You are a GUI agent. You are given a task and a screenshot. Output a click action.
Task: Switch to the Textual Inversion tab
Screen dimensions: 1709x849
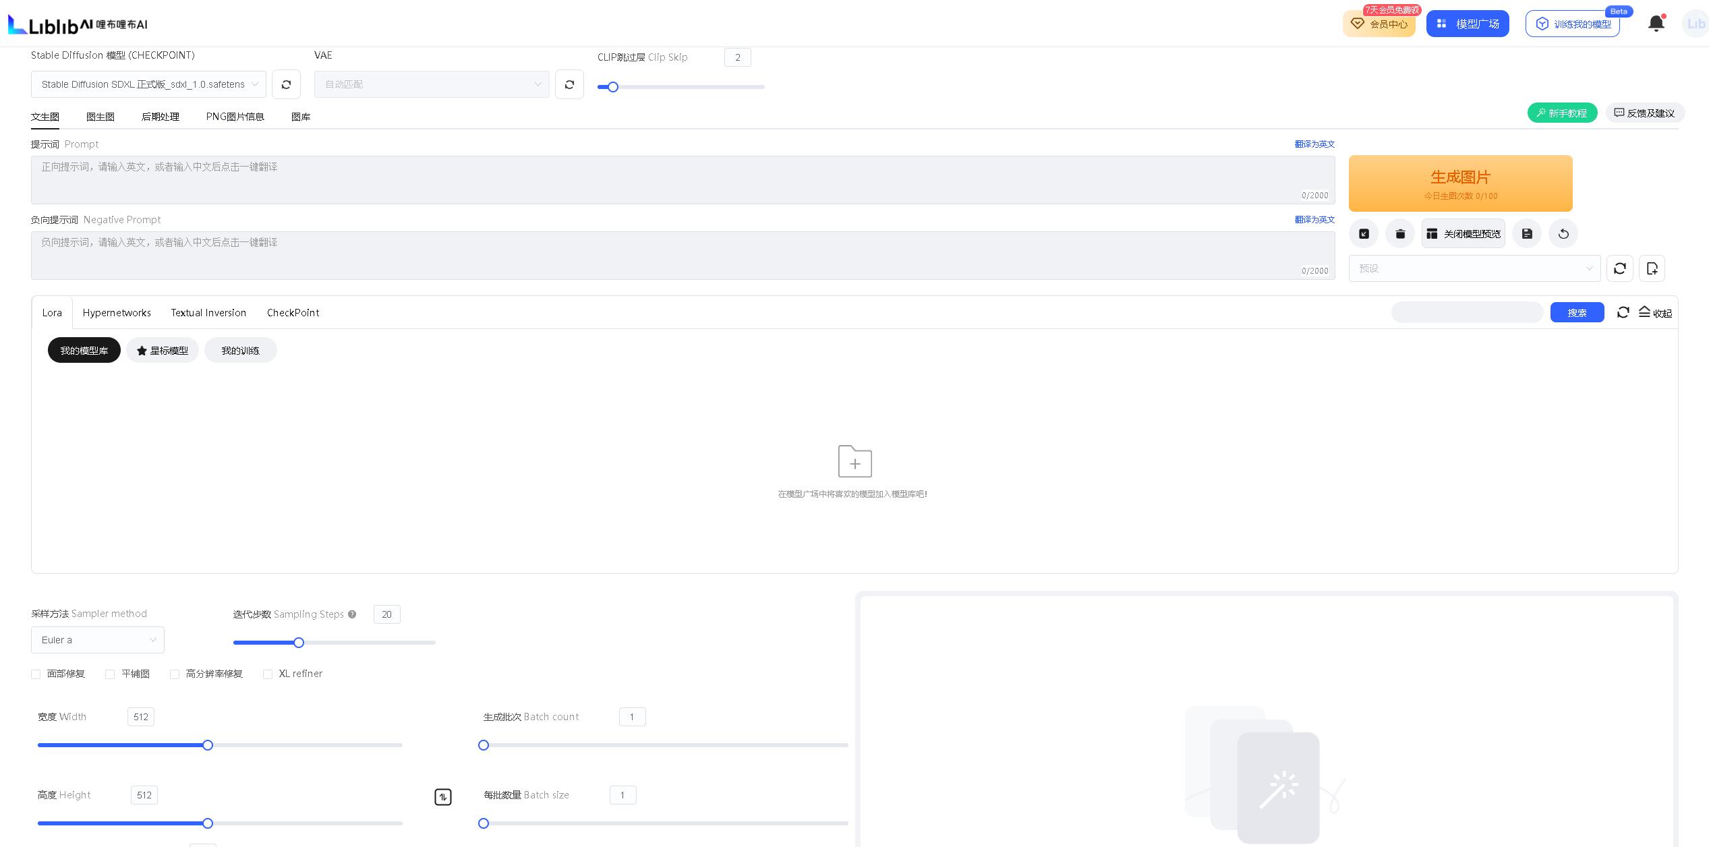tap(208, 312)
